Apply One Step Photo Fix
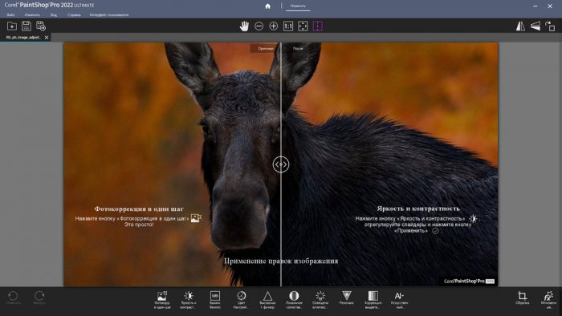 point(162,300)
